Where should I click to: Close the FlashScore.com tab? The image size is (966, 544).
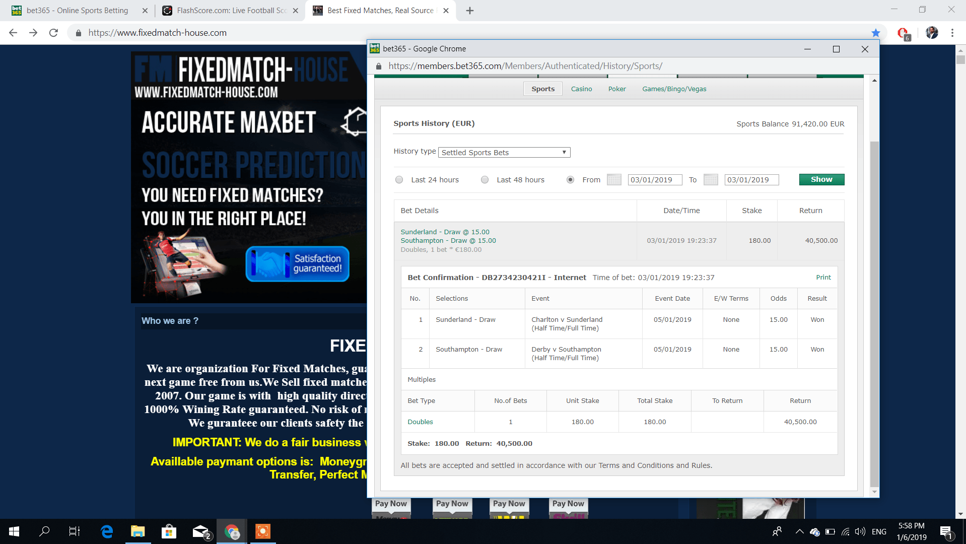click(x=296, y=11)
